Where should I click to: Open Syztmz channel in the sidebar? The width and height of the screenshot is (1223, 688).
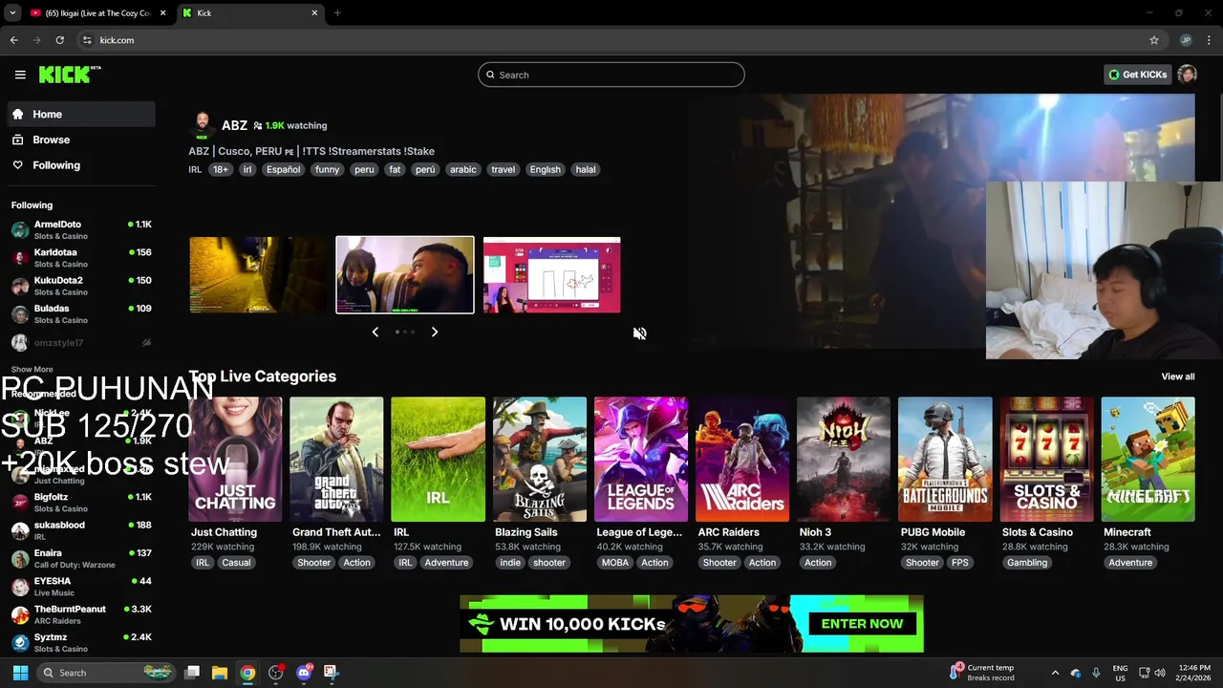click(x=81, y=642)
